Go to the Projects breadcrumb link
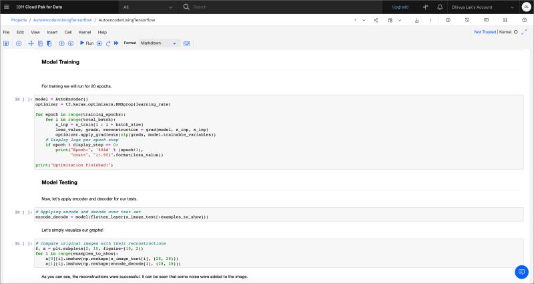Image resolution: width=534 pixels, height=284 pixels. coord(19,20)
